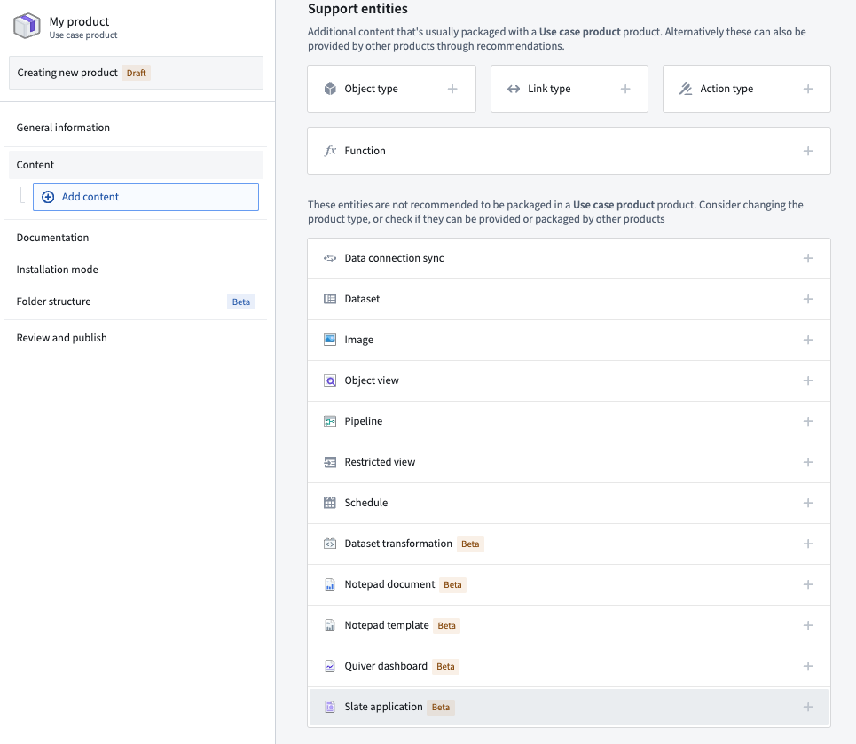Click the Data connection sync icon

click(330, 258)
